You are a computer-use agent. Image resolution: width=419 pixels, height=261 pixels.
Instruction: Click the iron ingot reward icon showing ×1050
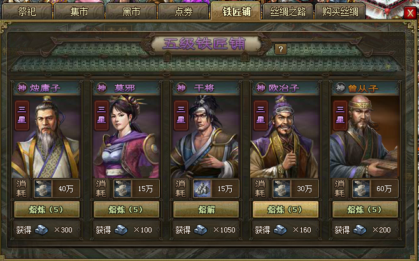click(201, 229)
